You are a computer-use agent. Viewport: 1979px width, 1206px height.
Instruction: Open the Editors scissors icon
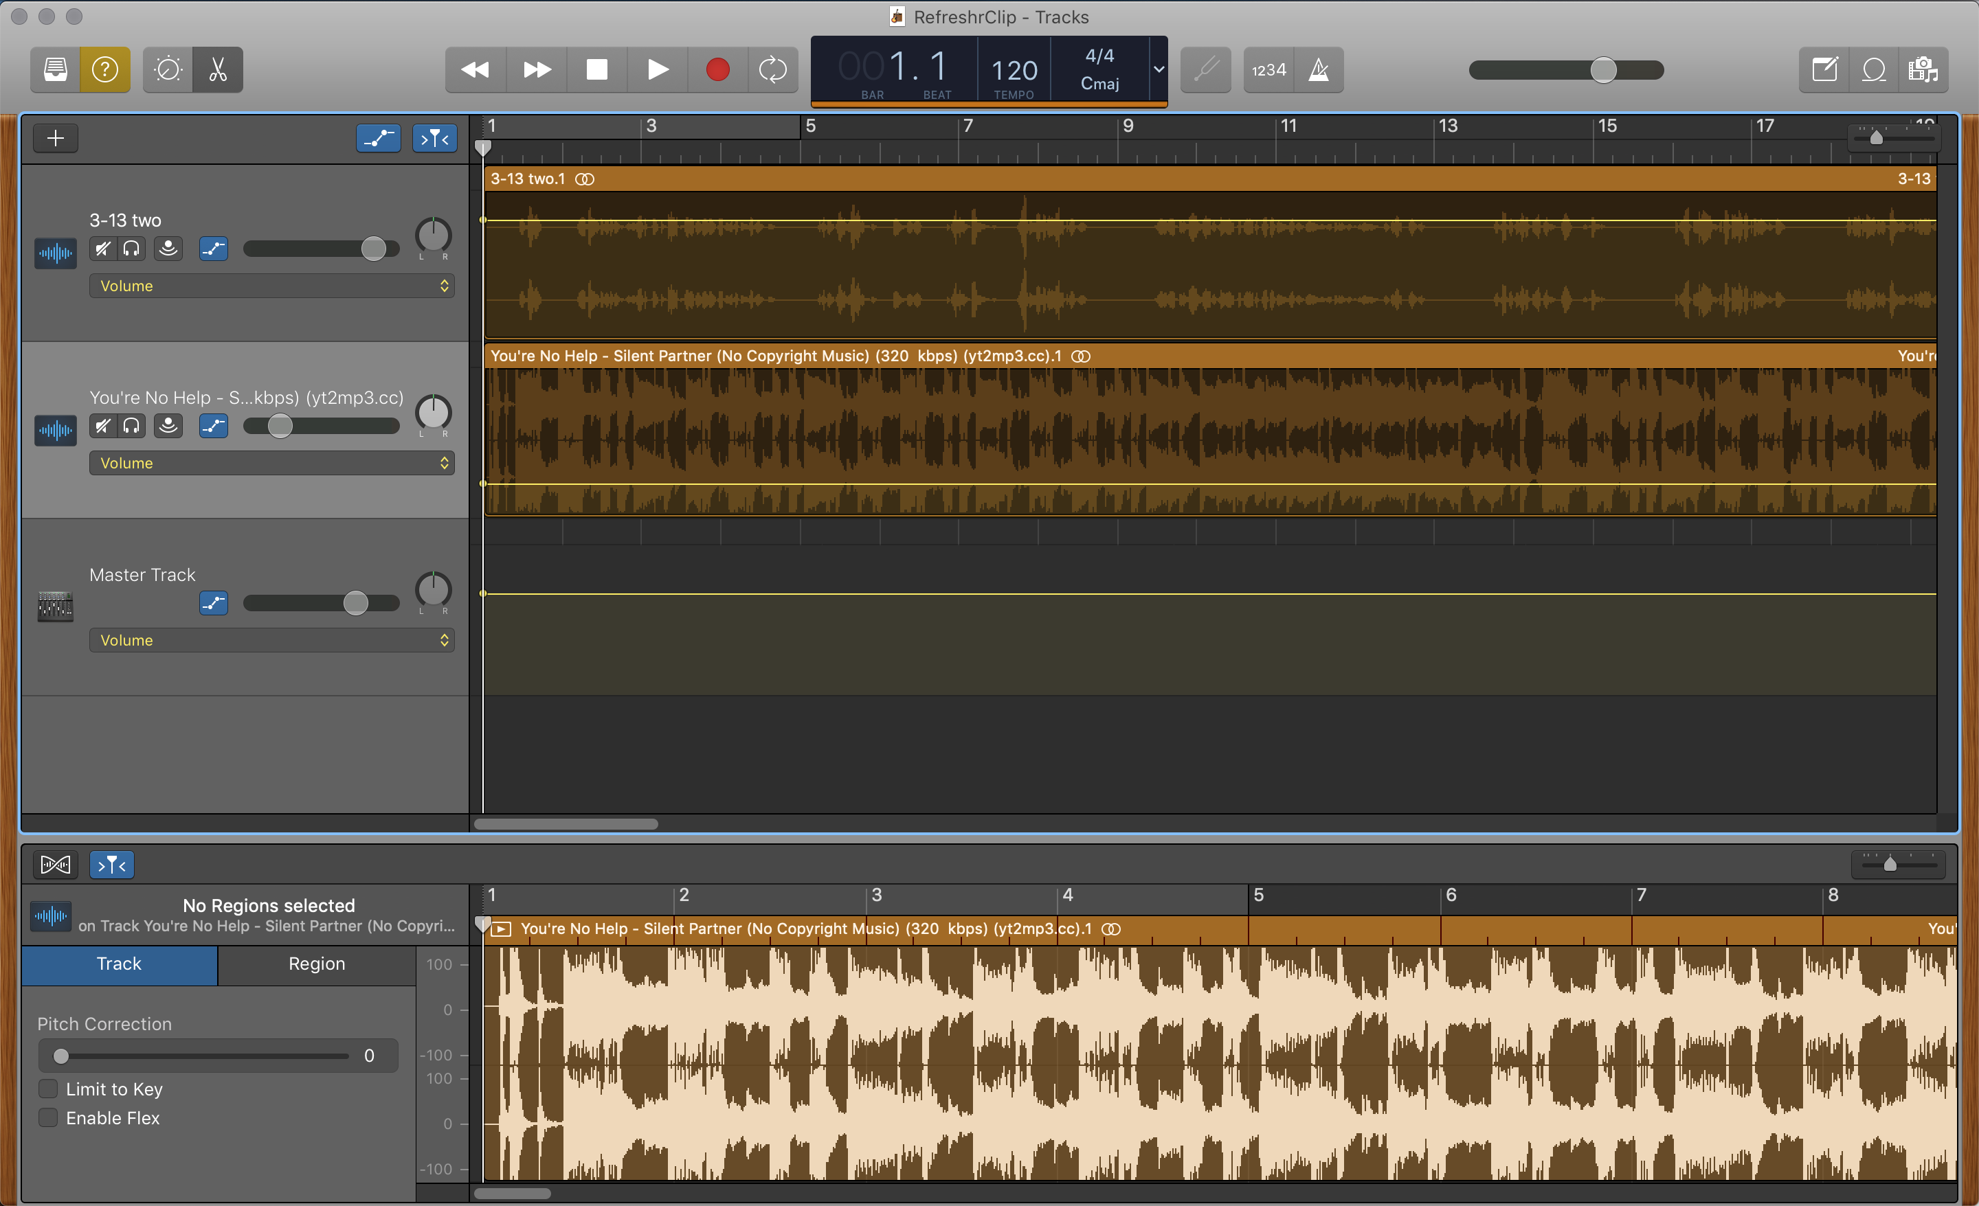point(218,70)
